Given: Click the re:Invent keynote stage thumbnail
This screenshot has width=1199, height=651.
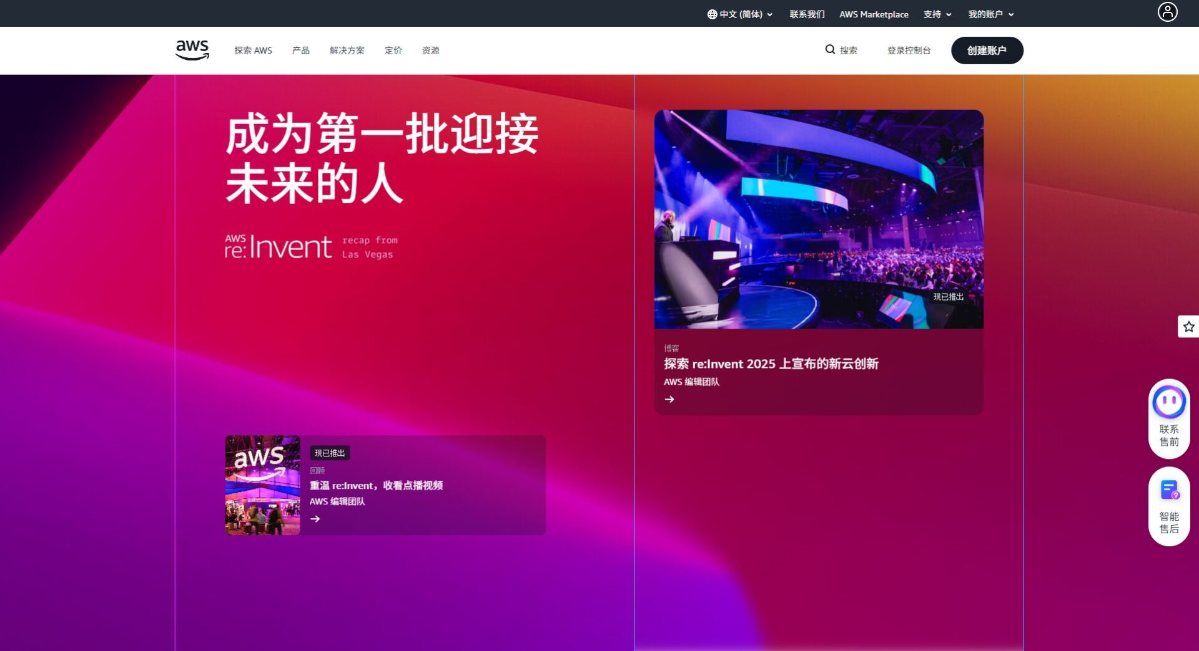Looking at the screenshot, I should click(819, 219).
